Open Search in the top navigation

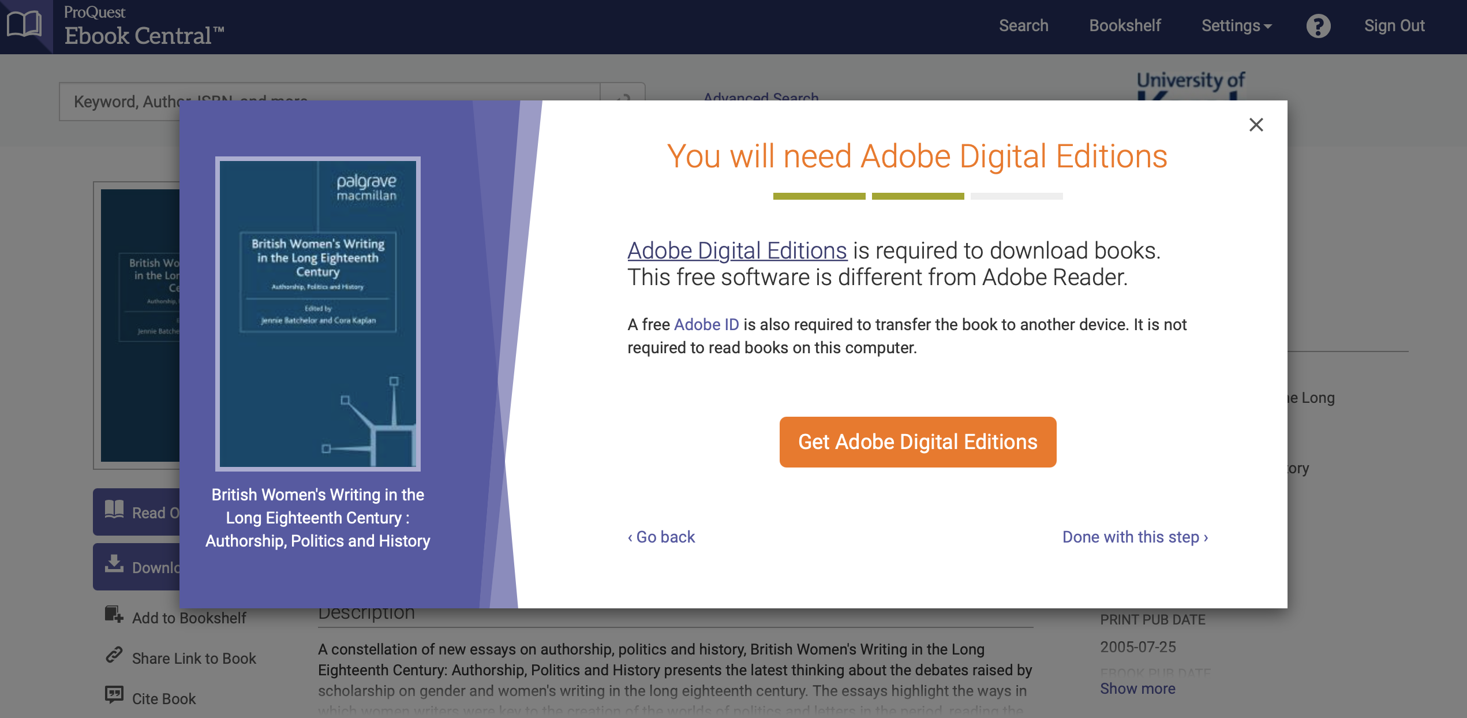1023,26
